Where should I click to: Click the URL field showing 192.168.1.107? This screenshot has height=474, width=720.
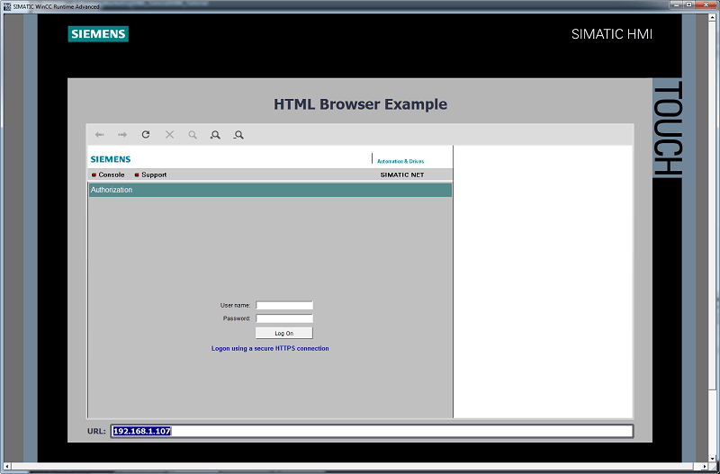point(372,431)
